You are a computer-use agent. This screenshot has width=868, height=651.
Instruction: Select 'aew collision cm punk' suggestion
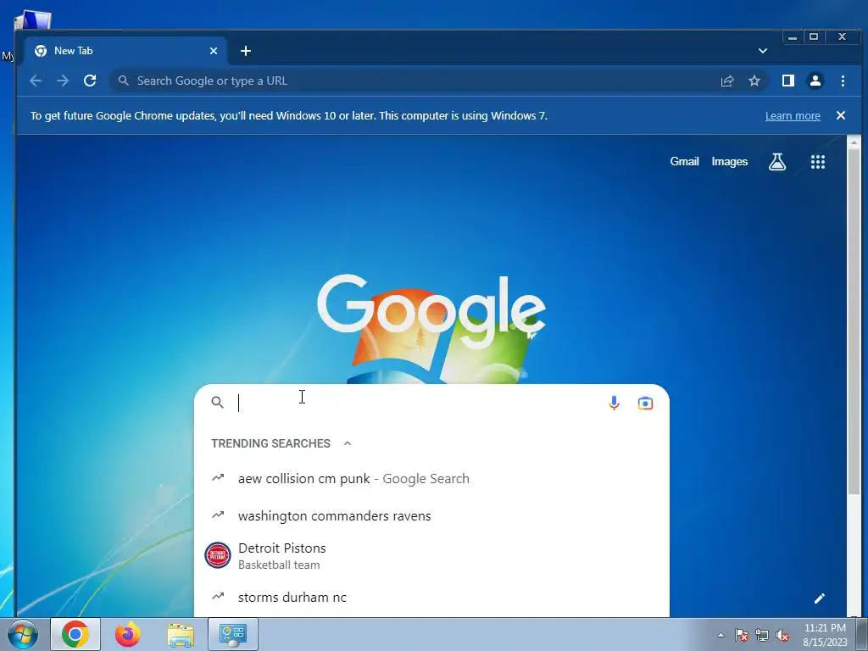[431, 479]
